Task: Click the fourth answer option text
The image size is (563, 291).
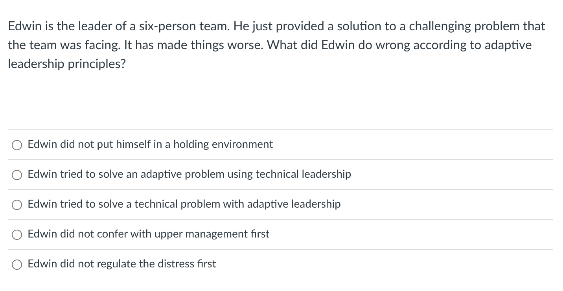Action: point(149,234)
